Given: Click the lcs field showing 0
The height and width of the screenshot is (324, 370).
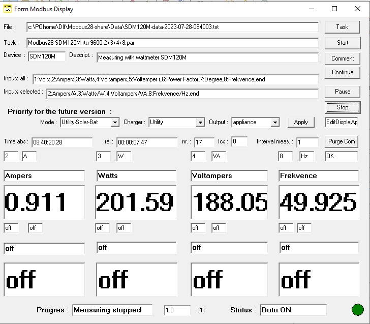Looking at the screenshot, I should [239, 141].
